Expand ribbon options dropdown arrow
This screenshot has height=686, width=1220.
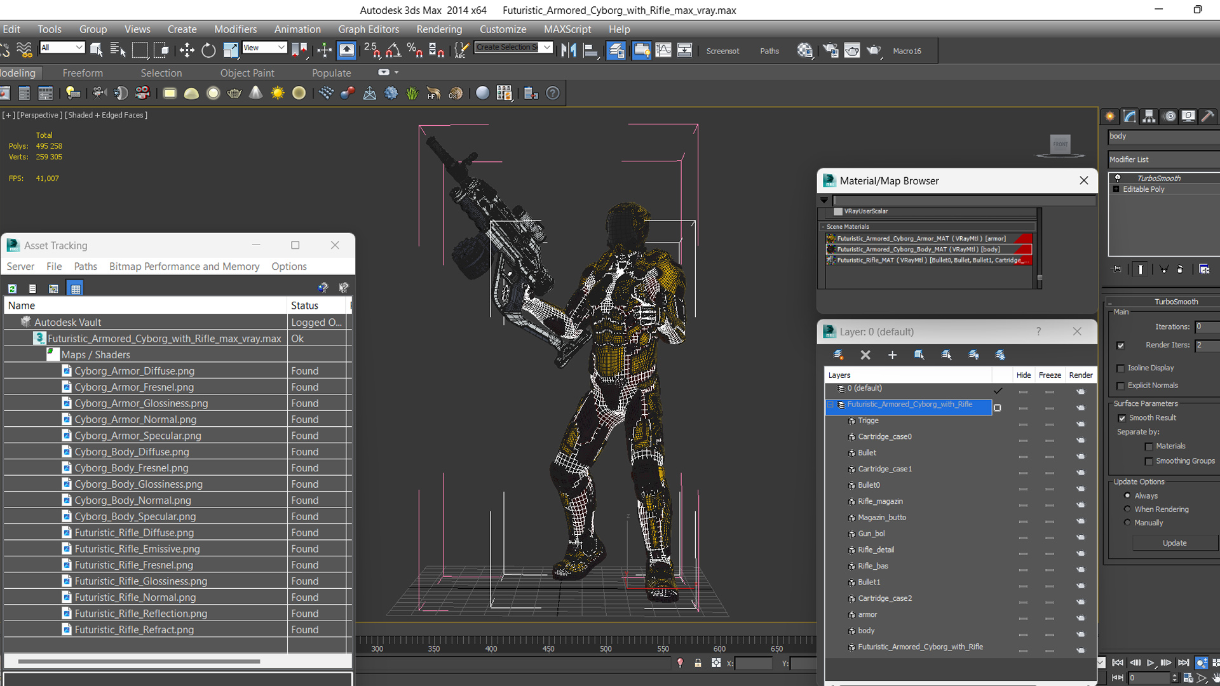(396, 72)
